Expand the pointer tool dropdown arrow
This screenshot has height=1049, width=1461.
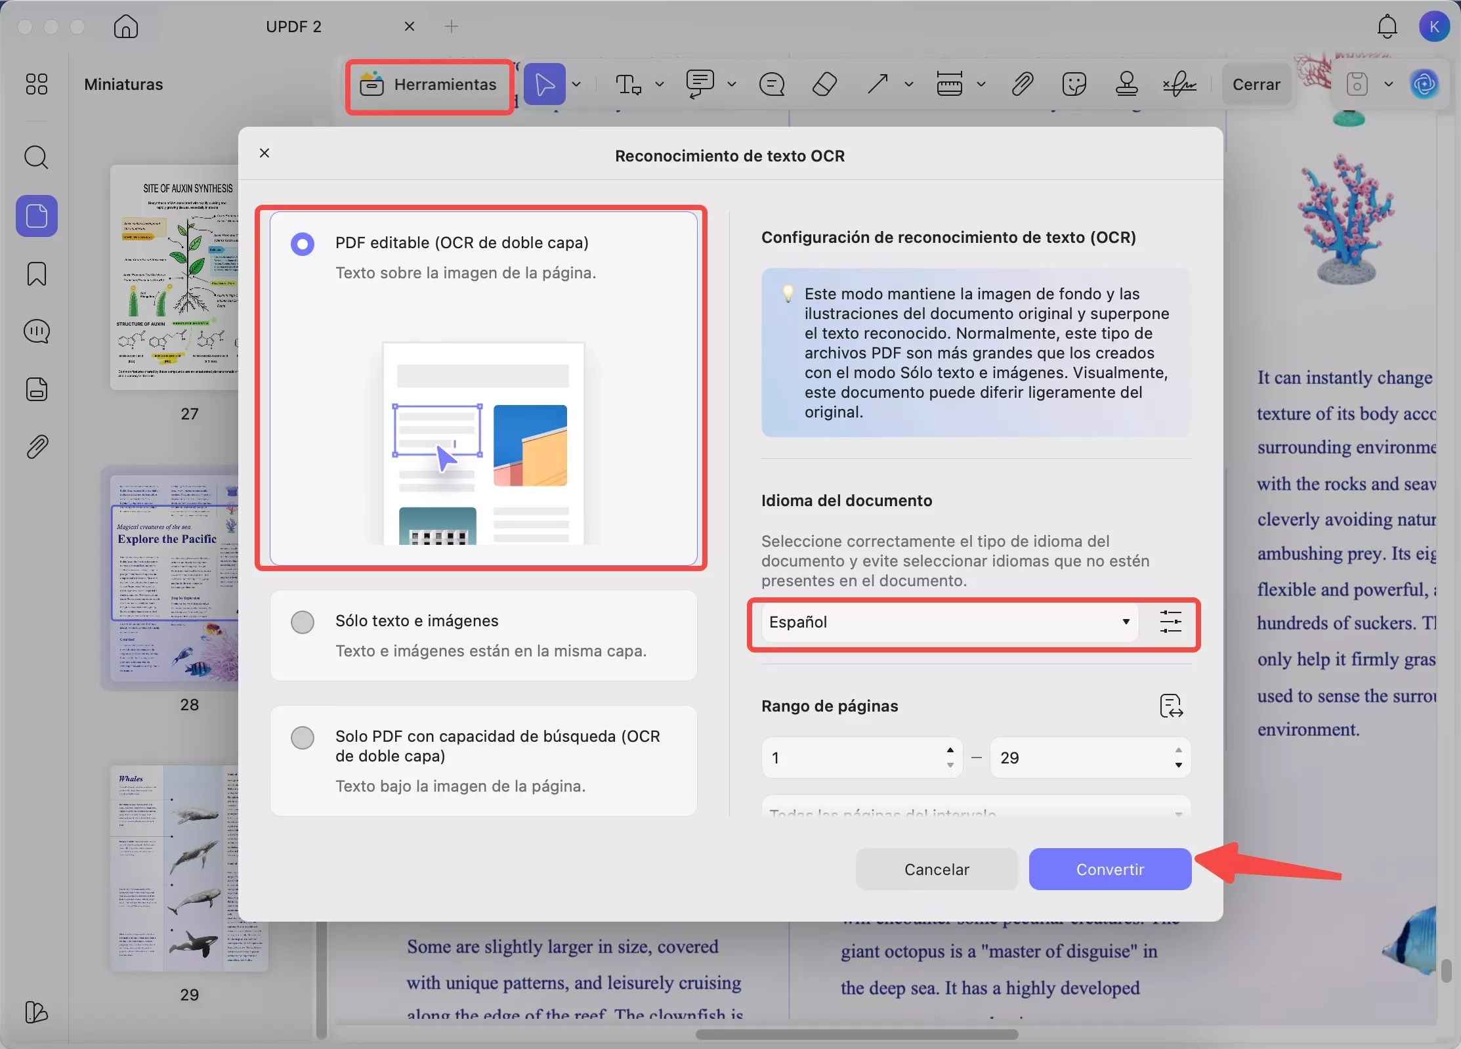pos(576,84)
